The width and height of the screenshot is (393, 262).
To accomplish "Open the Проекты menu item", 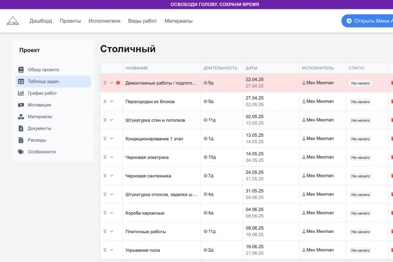I will tap(70, 21).
